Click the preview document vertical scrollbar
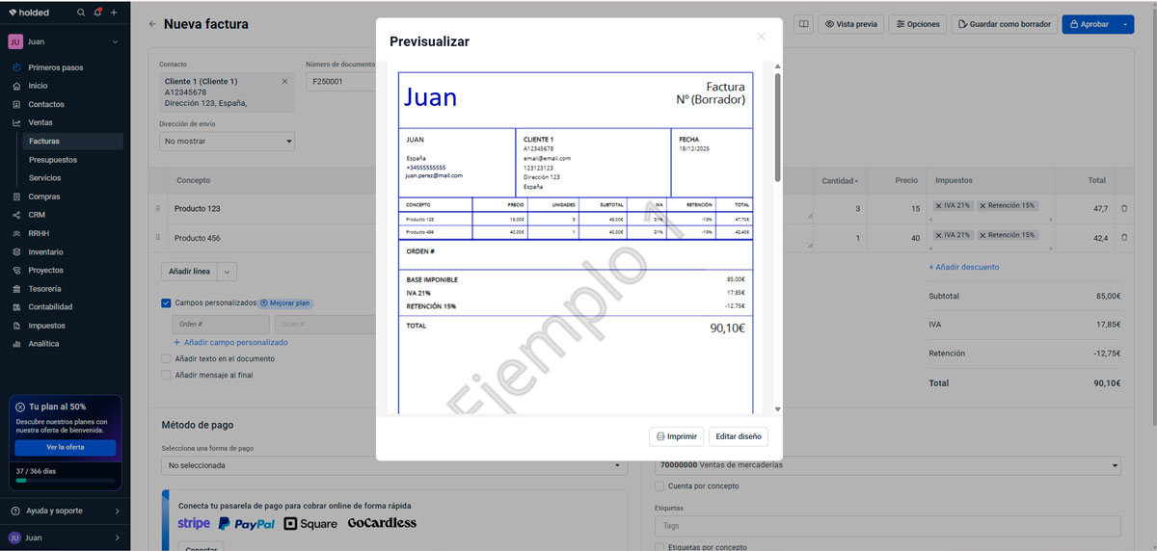The image size is (1157, 551). tap(777, 125)
